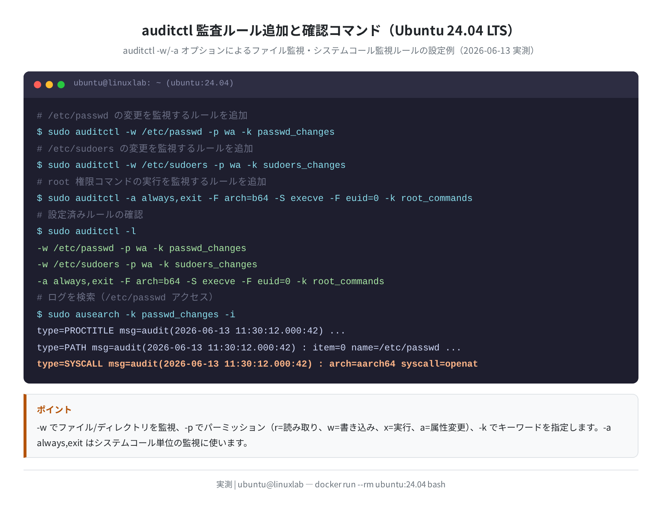This screenshot has width=662, height=505.
Task: Click command sudo ausearch -k passwd_changes -i
Action: [136, 315]
